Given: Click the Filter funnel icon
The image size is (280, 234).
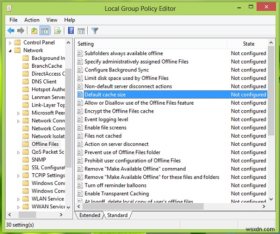Looking at the screenshot, I should point(95,31).
